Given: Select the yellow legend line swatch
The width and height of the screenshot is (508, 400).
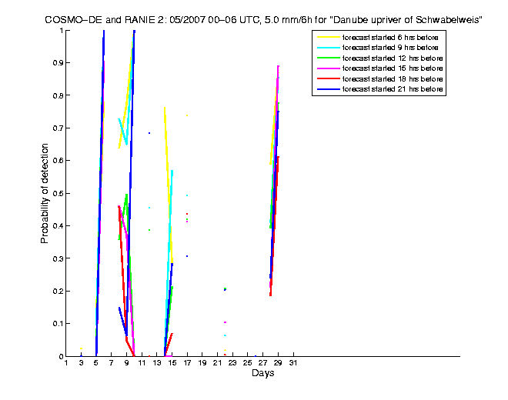Looking at the screenshot, I should click(329, 37).
